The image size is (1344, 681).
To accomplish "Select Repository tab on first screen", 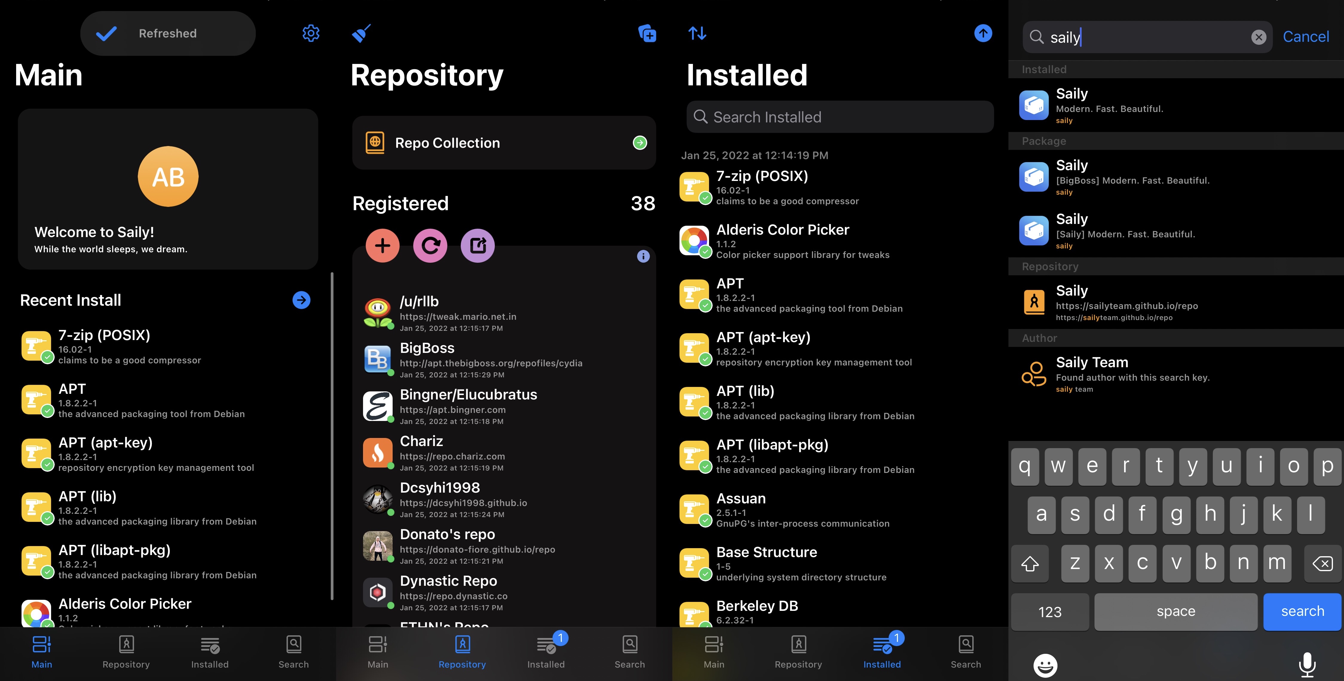I will (126, 652).
